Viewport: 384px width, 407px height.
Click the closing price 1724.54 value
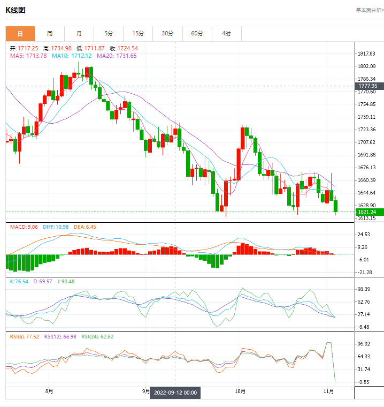coord(128,48)
